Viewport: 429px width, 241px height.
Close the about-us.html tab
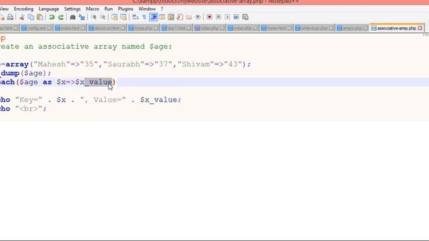(123, 28)
